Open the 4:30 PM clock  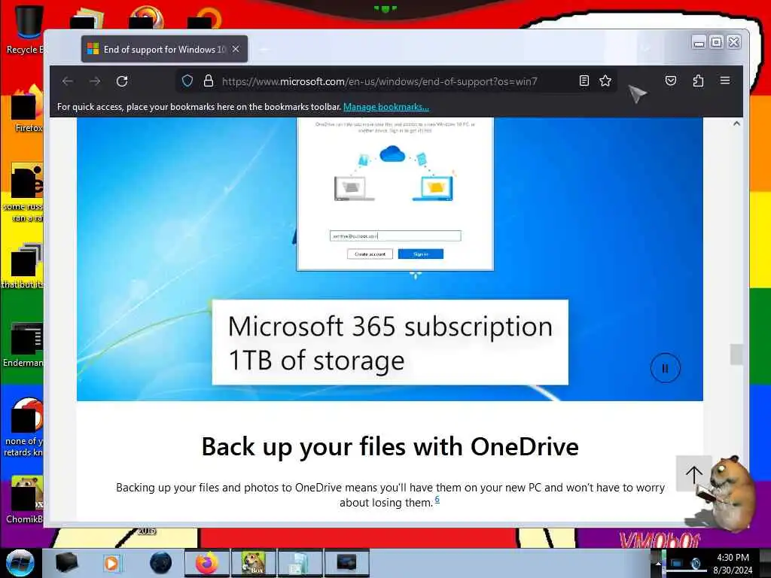point(733,564)
